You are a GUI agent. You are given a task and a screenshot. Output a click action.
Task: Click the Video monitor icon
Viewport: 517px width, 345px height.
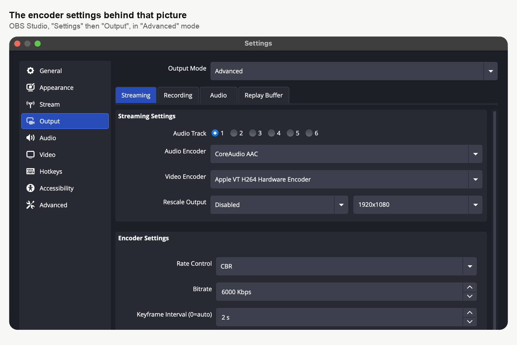tap(30, 154)
